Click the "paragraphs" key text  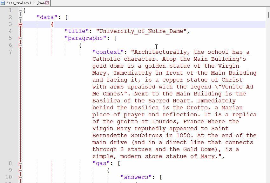(x=85, y=38)
